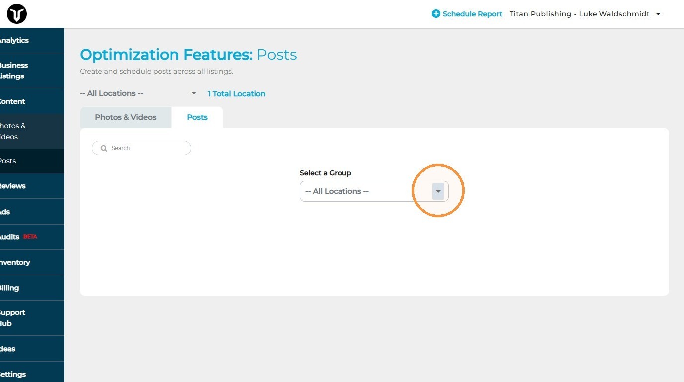The height and width of the screenshot is (382, 684).
Task: Click the Titan Publishing - Luke Waldschmidt account name
Action: pyautogui.click(x=580, y=14)
